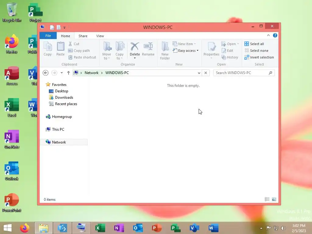Open Excel from the taskbar
The width and height of the screenshot is (312, 234).
coord(100,228)
